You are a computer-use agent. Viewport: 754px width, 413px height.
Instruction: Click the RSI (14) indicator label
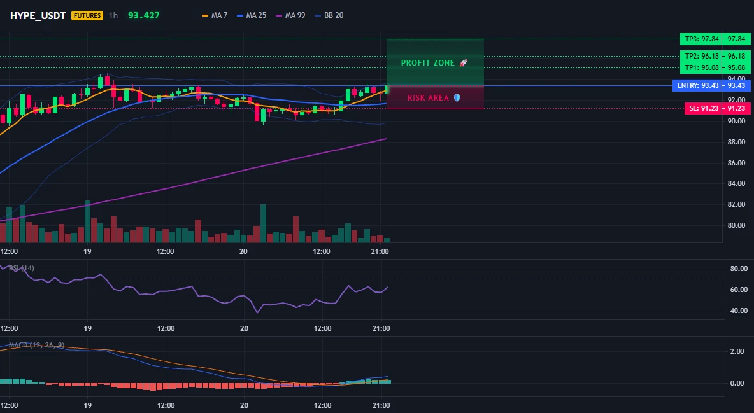pyautogui.click(x=22, y=268)
